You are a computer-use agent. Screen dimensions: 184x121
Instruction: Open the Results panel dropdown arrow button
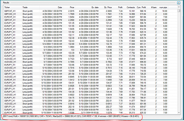pos(179,3)
